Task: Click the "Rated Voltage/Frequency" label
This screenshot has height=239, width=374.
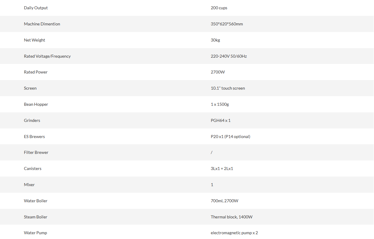Action: tap(47, 56)
